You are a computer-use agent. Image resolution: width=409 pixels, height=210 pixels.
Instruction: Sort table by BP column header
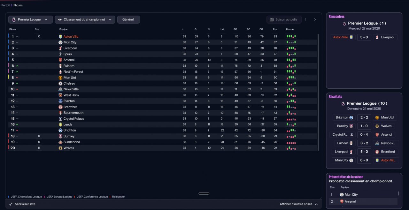pos(235,29)
